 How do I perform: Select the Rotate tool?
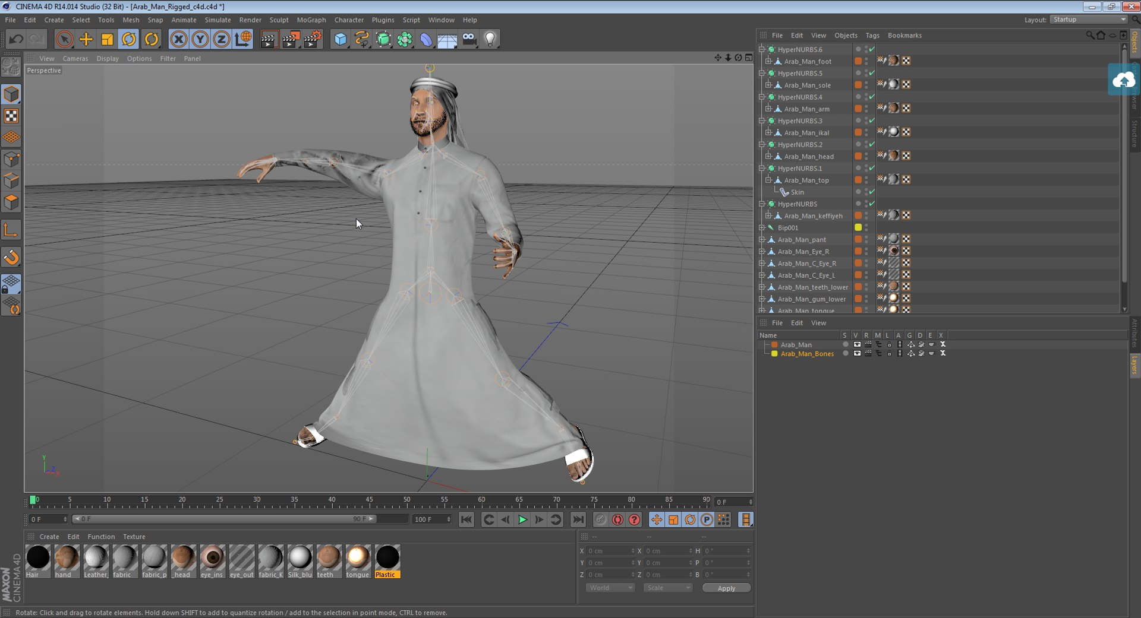point(129,39)
